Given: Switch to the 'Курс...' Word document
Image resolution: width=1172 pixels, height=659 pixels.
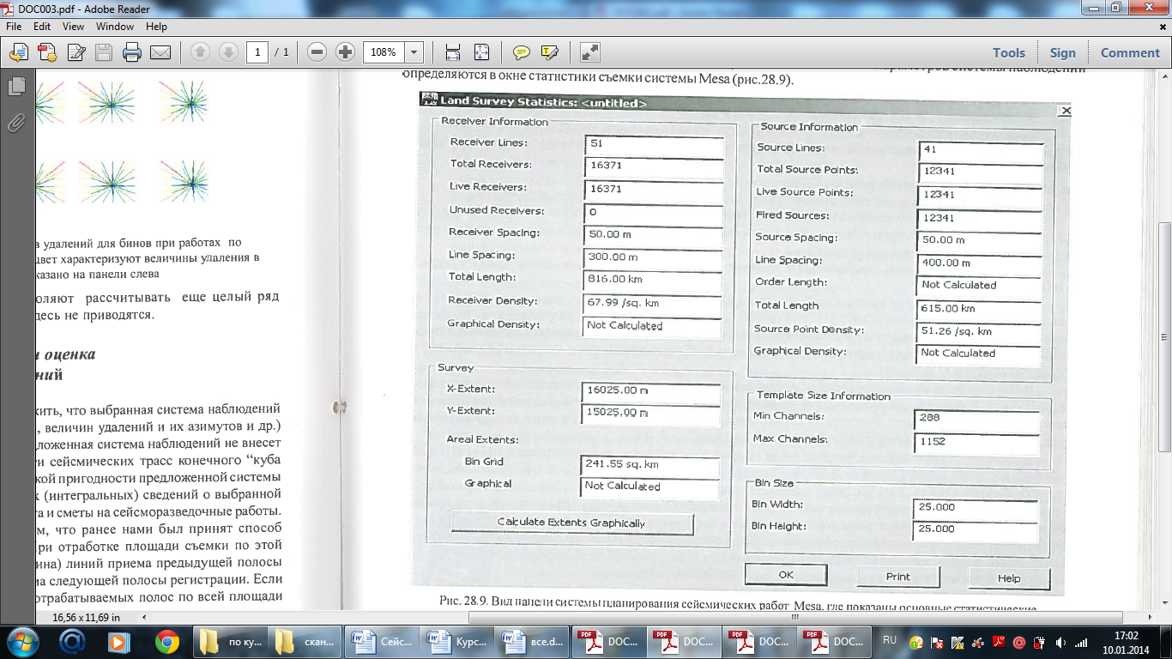Looking at the screenshot, I should point(458,641).
